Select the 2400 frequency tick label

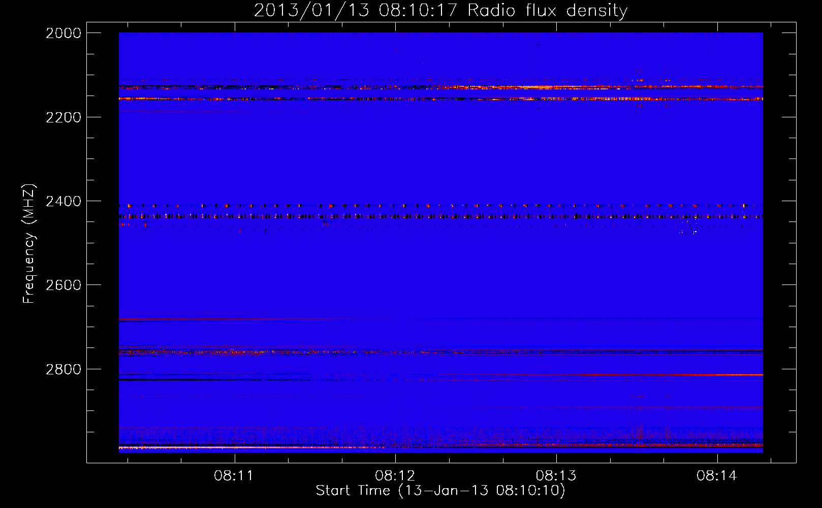[64, 202]
